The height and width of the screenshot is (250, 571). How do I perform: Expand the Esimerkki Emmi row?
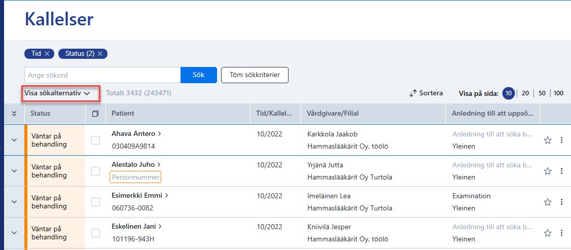[14, 202]
